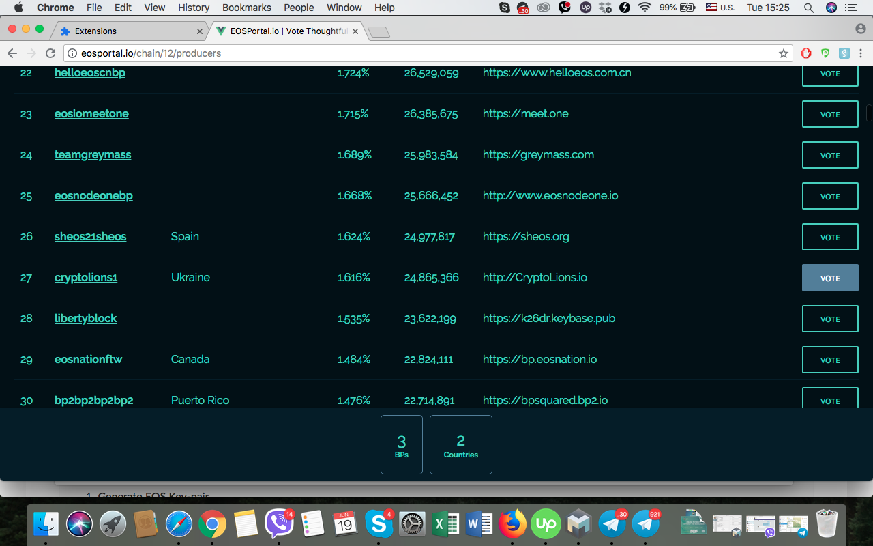Open Telegram with 921 badge in dock
The height and width of the screenshot is (546, 873).
[646, 524]
